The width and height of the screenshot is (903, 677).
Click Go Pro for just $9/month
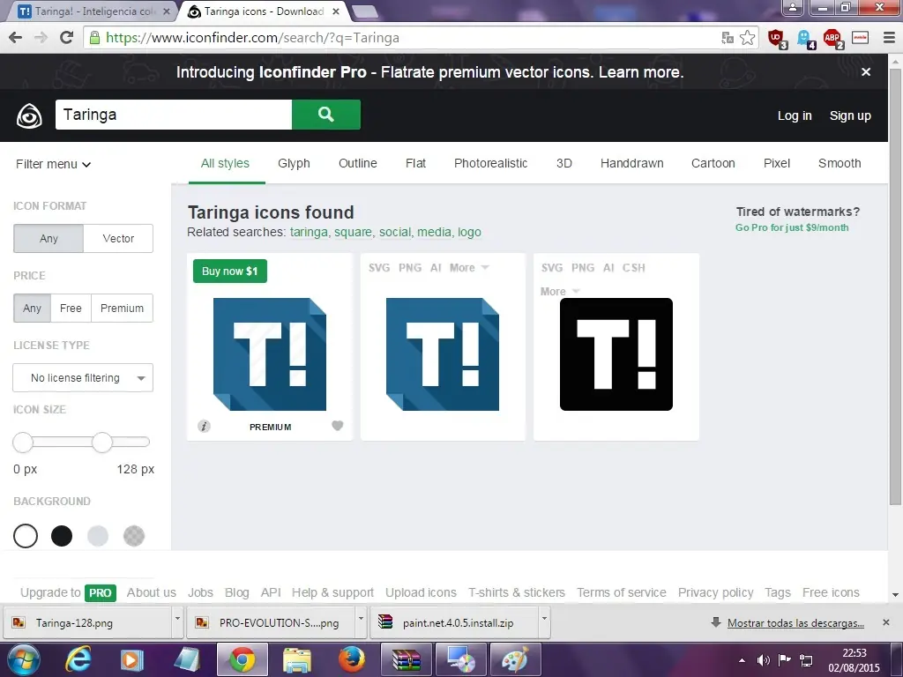[792, 227]
